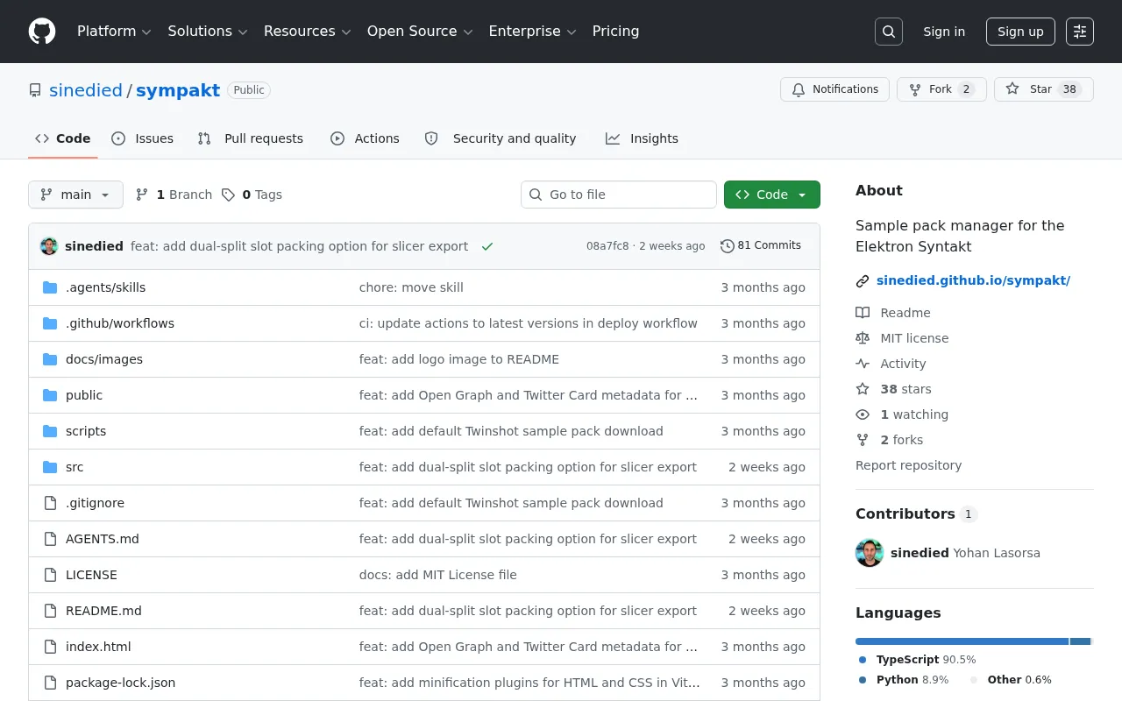This screenshot has height=701, width=1122.
Task: Switch to the Issues tab
Action: tap(143, 138)
